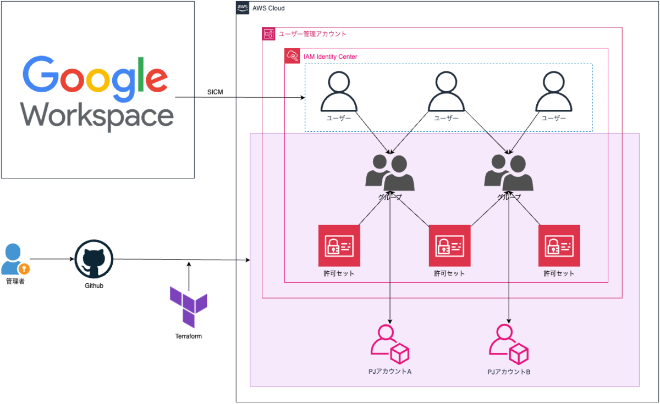Click the IAM Identity Center label text
Image resolution: width=660 pixels, height=404 pixels.
(x=330, y=57)
